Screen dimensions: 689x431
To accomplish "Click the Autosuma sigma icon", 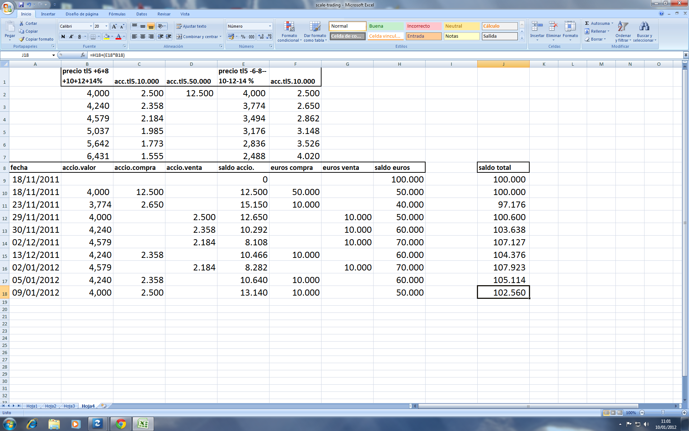I will click(587, 23).
